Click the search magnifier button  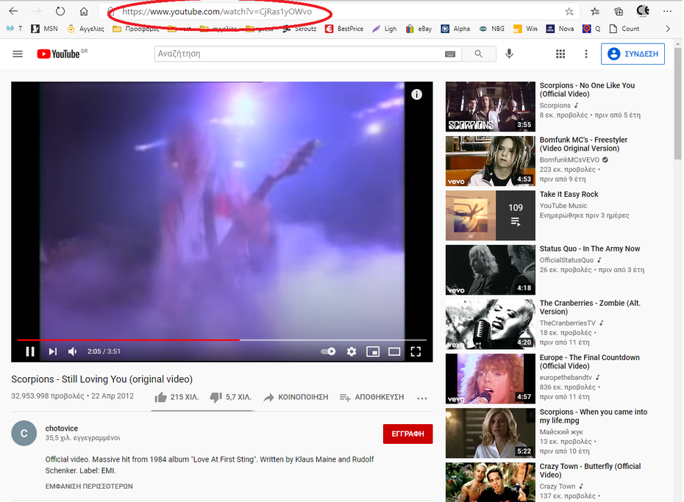(x=479, y=54)
